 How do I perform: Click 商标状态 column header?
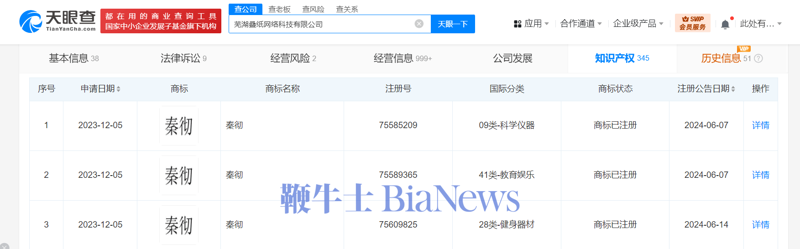coord(615,89)
